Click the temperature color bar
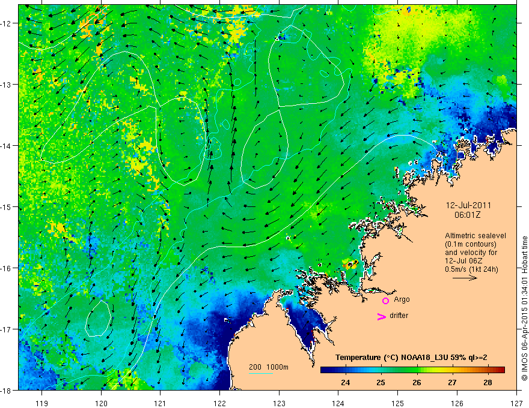529x408 pixels. pyautogui.click(x=412, y=370)
